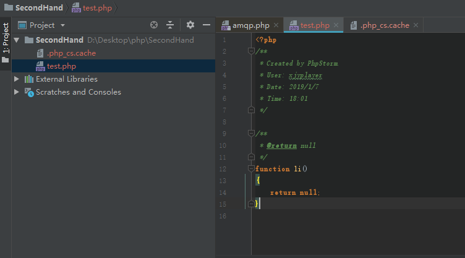Click the test.php file icon in tree

(x=40, y=66)
